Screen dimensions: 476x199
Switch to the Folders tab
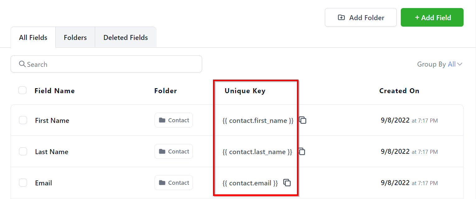tap(75, 37)
